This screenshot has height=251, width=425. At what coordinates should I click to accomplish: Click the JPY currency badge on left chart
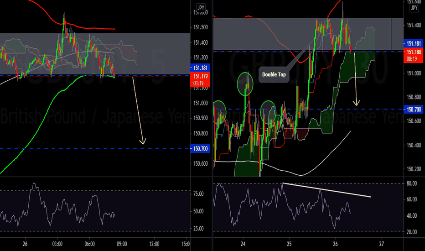[201, 7]
